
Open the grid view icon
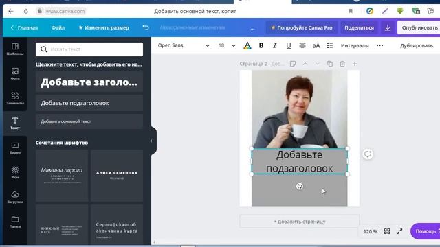[387, 231]
